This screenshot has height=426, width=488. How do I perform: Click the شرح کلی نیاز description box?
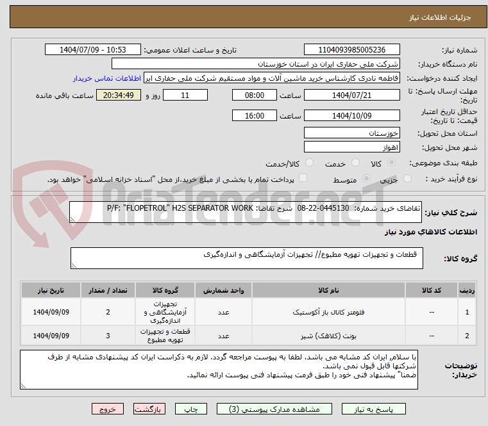[246, 212]
